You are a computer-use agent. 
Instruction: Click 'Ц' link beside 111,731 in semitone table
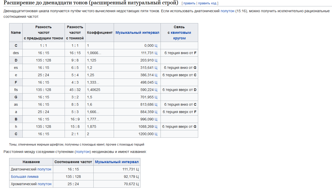[x=137, y=169]
